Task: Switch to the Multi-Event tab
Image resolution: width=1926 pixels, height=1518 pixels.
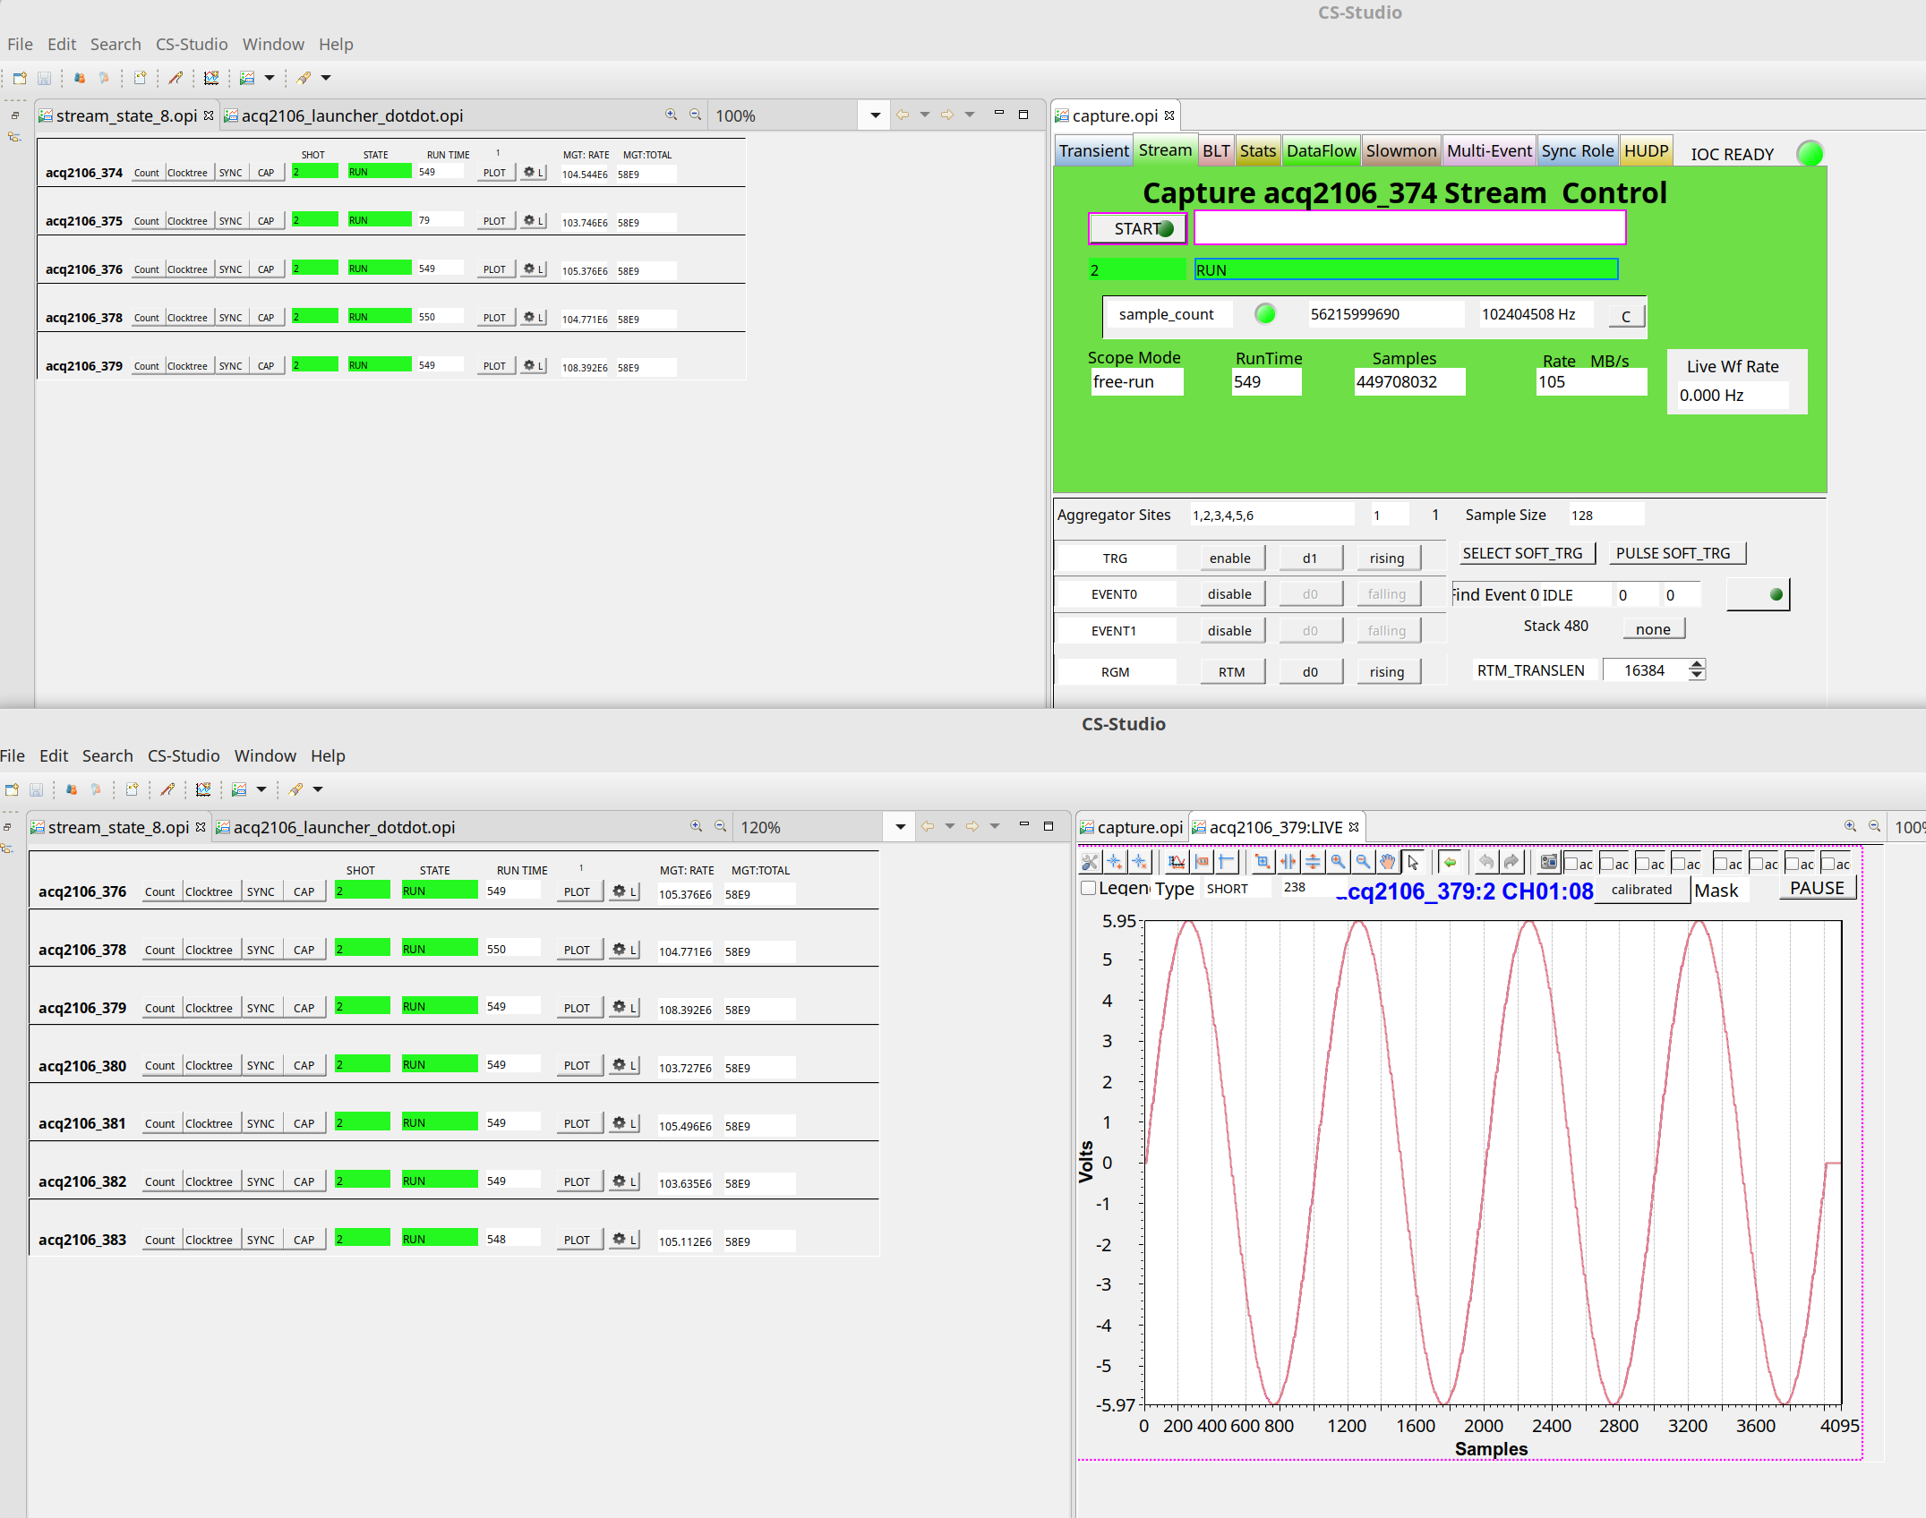Action: (x=1489, y=150)
